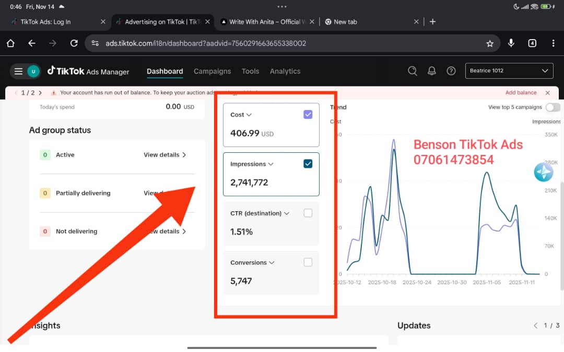The image size is (564, 352).
Task: Open the Beatrice 1012 account dropdown
Action: coord(509,71)
